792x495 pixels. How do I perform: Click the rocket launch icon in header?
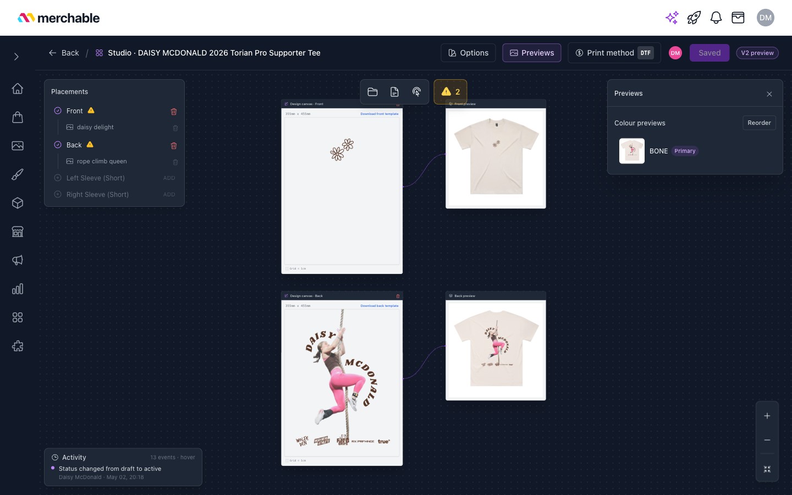(x=694, y=18)
